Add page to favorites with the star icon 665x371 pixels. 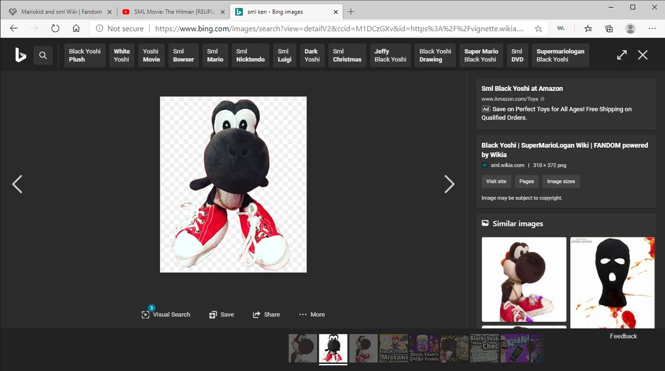(538, 28)
